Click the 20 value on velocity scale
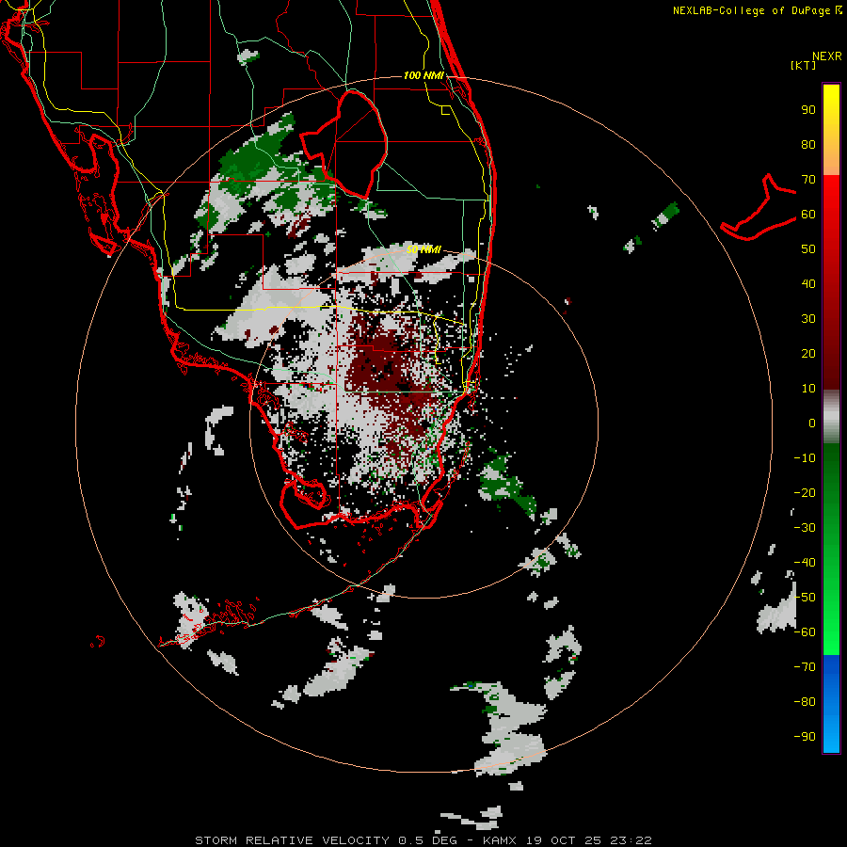 pos(808,353)
